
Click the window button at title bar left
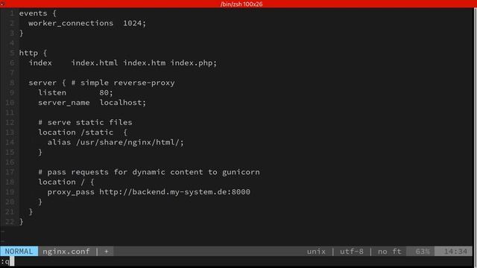point(2,4)
